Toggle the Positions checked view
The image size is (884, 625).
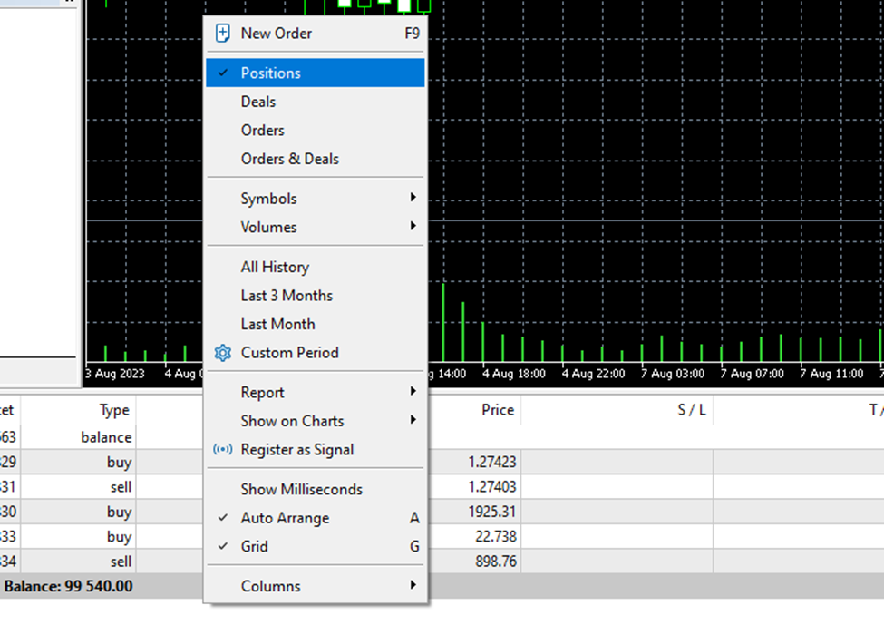tap(316, 73)
